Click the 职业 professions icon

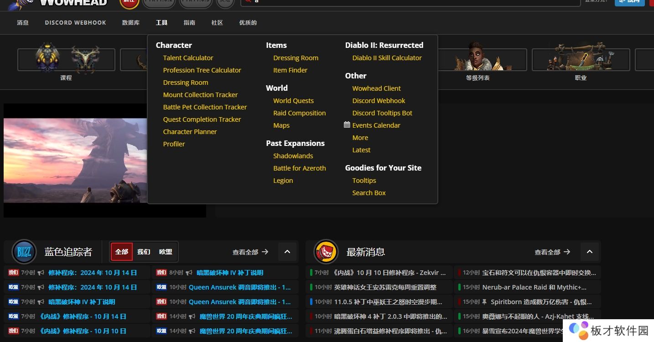581,59
